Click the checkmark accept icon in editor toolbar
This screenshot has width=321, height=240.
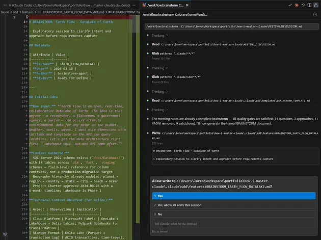290,5
